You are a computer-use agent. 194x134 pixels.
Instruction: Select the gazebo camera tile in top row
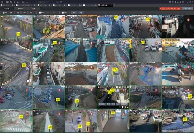[48, 26]
